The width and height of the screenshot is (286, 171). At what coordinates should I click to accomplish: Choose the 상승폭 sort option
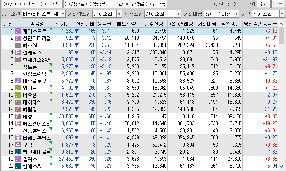(x=88, y=4)
